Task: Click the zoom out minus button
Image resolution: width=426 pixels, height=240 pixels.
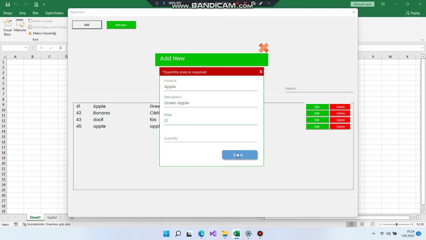Action: click(381, 224)
